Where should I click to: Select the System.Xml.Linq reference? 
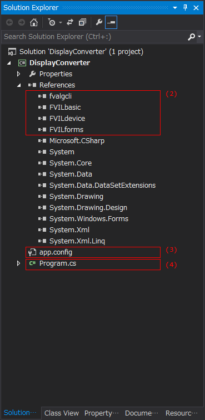(77, 241)
